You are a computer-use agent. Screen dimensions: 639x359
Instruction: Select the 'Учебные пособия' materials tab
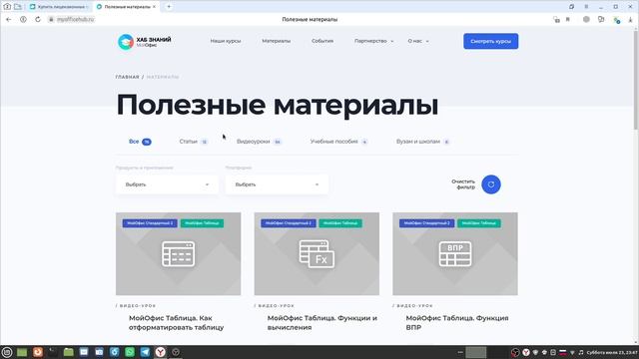pos(338,142)
